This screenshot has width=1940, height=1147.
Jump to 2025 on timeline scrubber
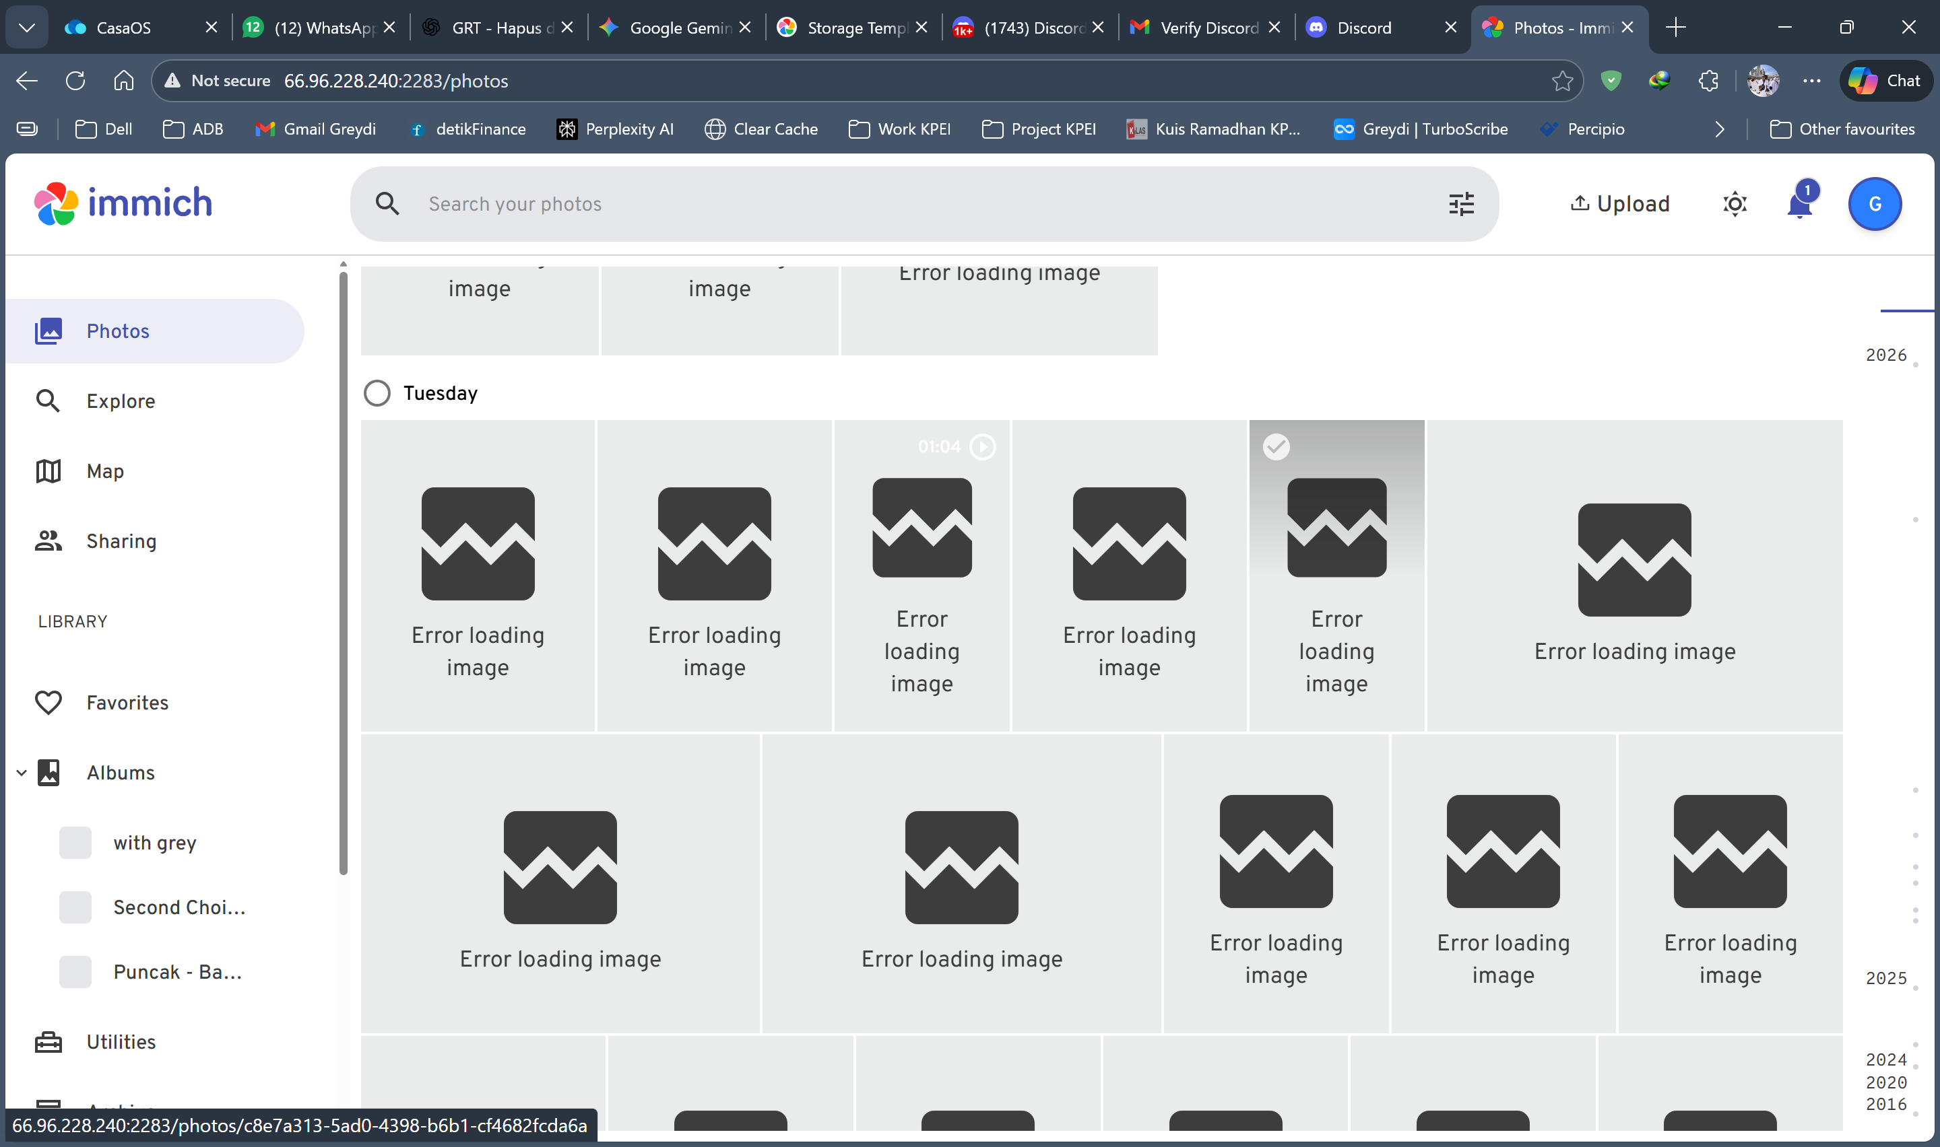(x=1885, y=978)
